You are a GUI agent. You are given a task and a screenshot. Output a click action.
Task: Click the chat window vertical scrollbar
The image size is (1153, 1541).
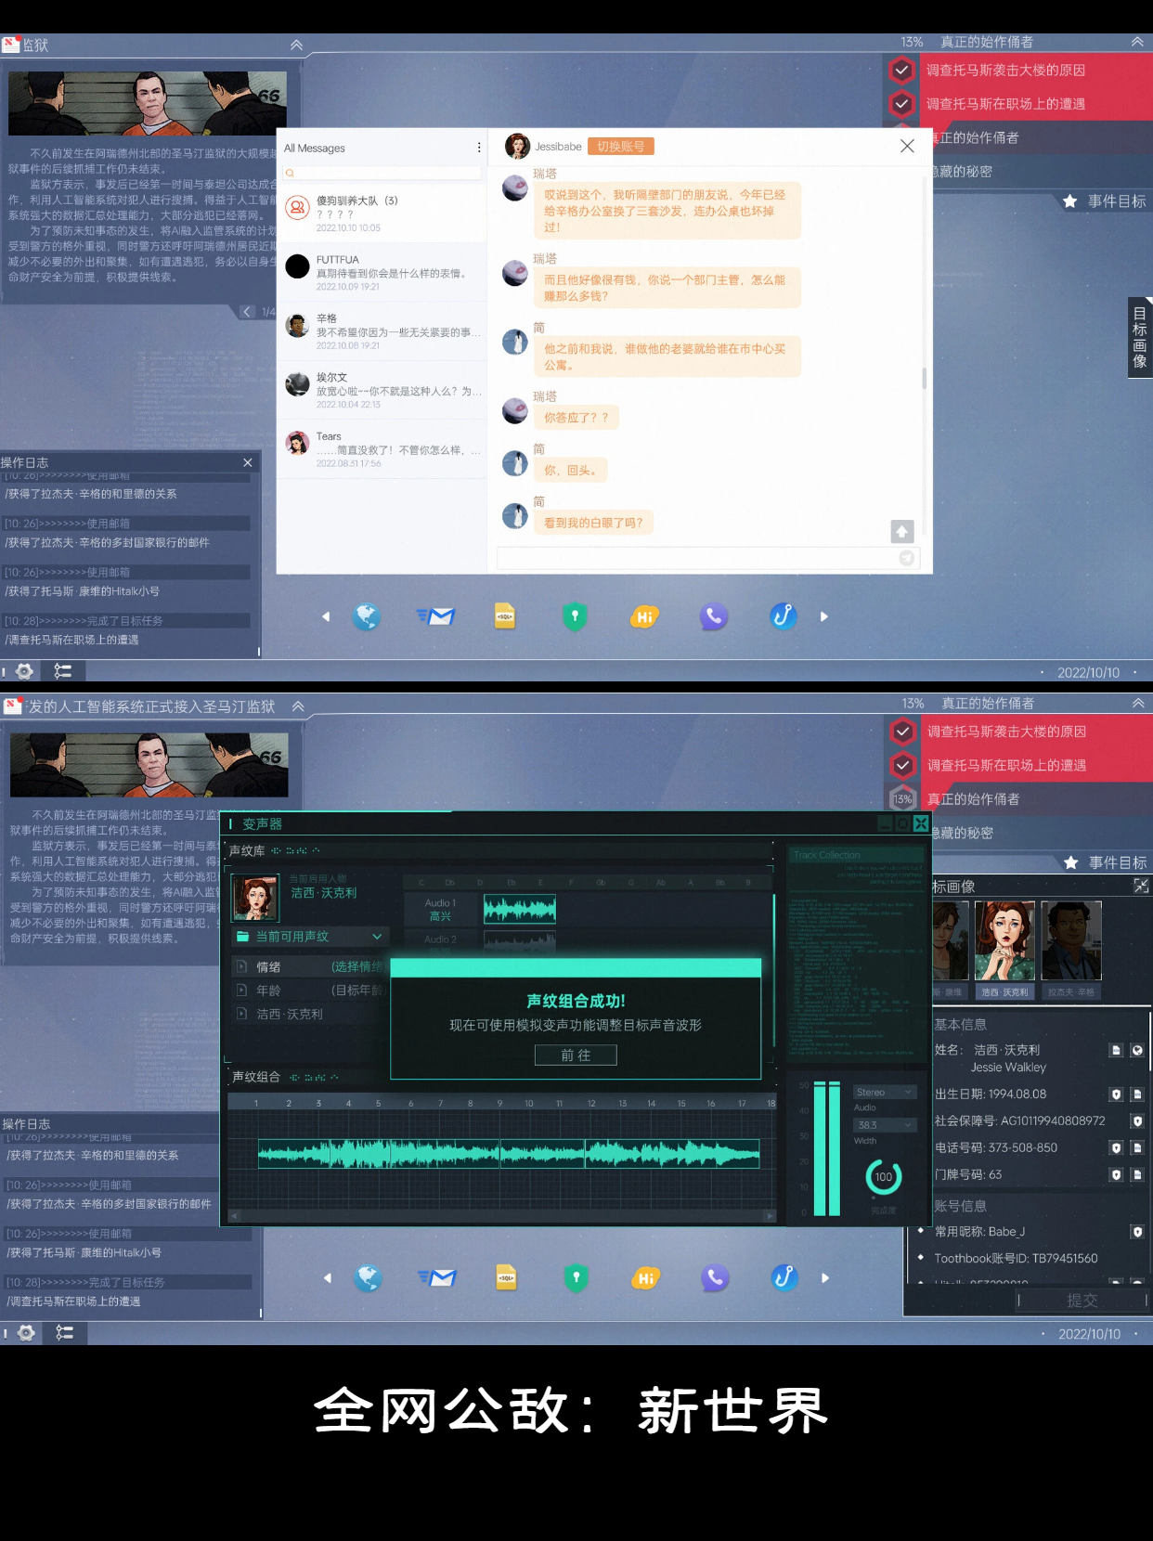point(924,378)
